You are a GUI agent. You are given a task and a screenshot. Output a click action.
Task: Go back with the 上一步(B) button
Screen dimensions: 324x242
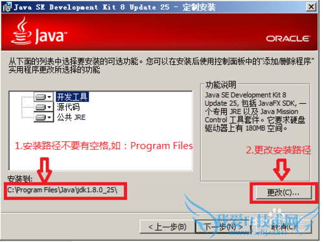point(167,227)
